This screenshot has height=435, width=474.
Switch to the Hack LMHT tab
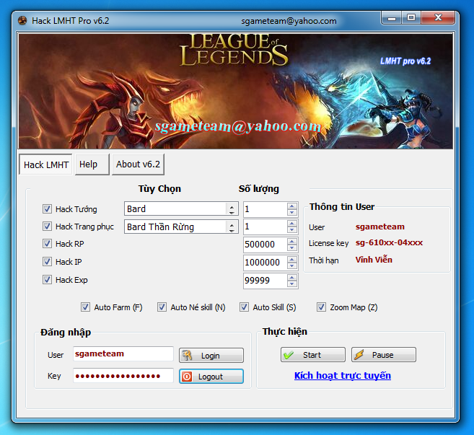[x=45, y=164]
